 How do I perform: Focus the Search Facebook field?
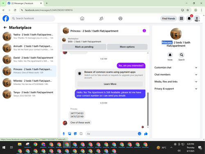(x=33, y=18)
